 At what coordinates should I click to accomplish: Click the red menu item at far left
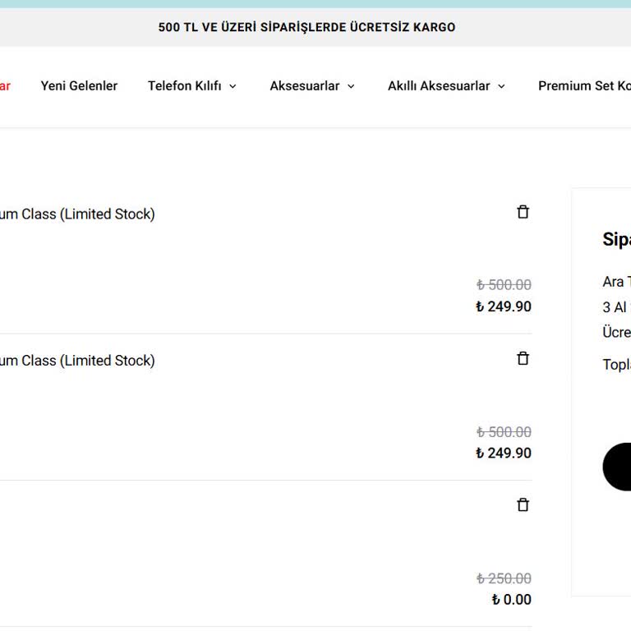4,85
